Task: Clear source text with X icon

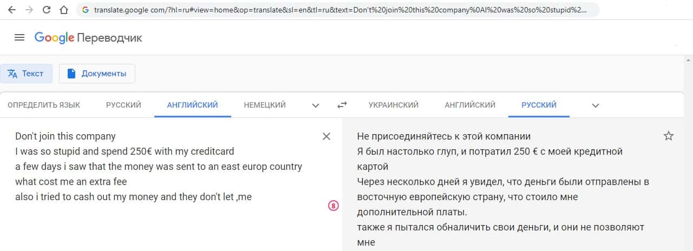Action: [x=326, y=136]
